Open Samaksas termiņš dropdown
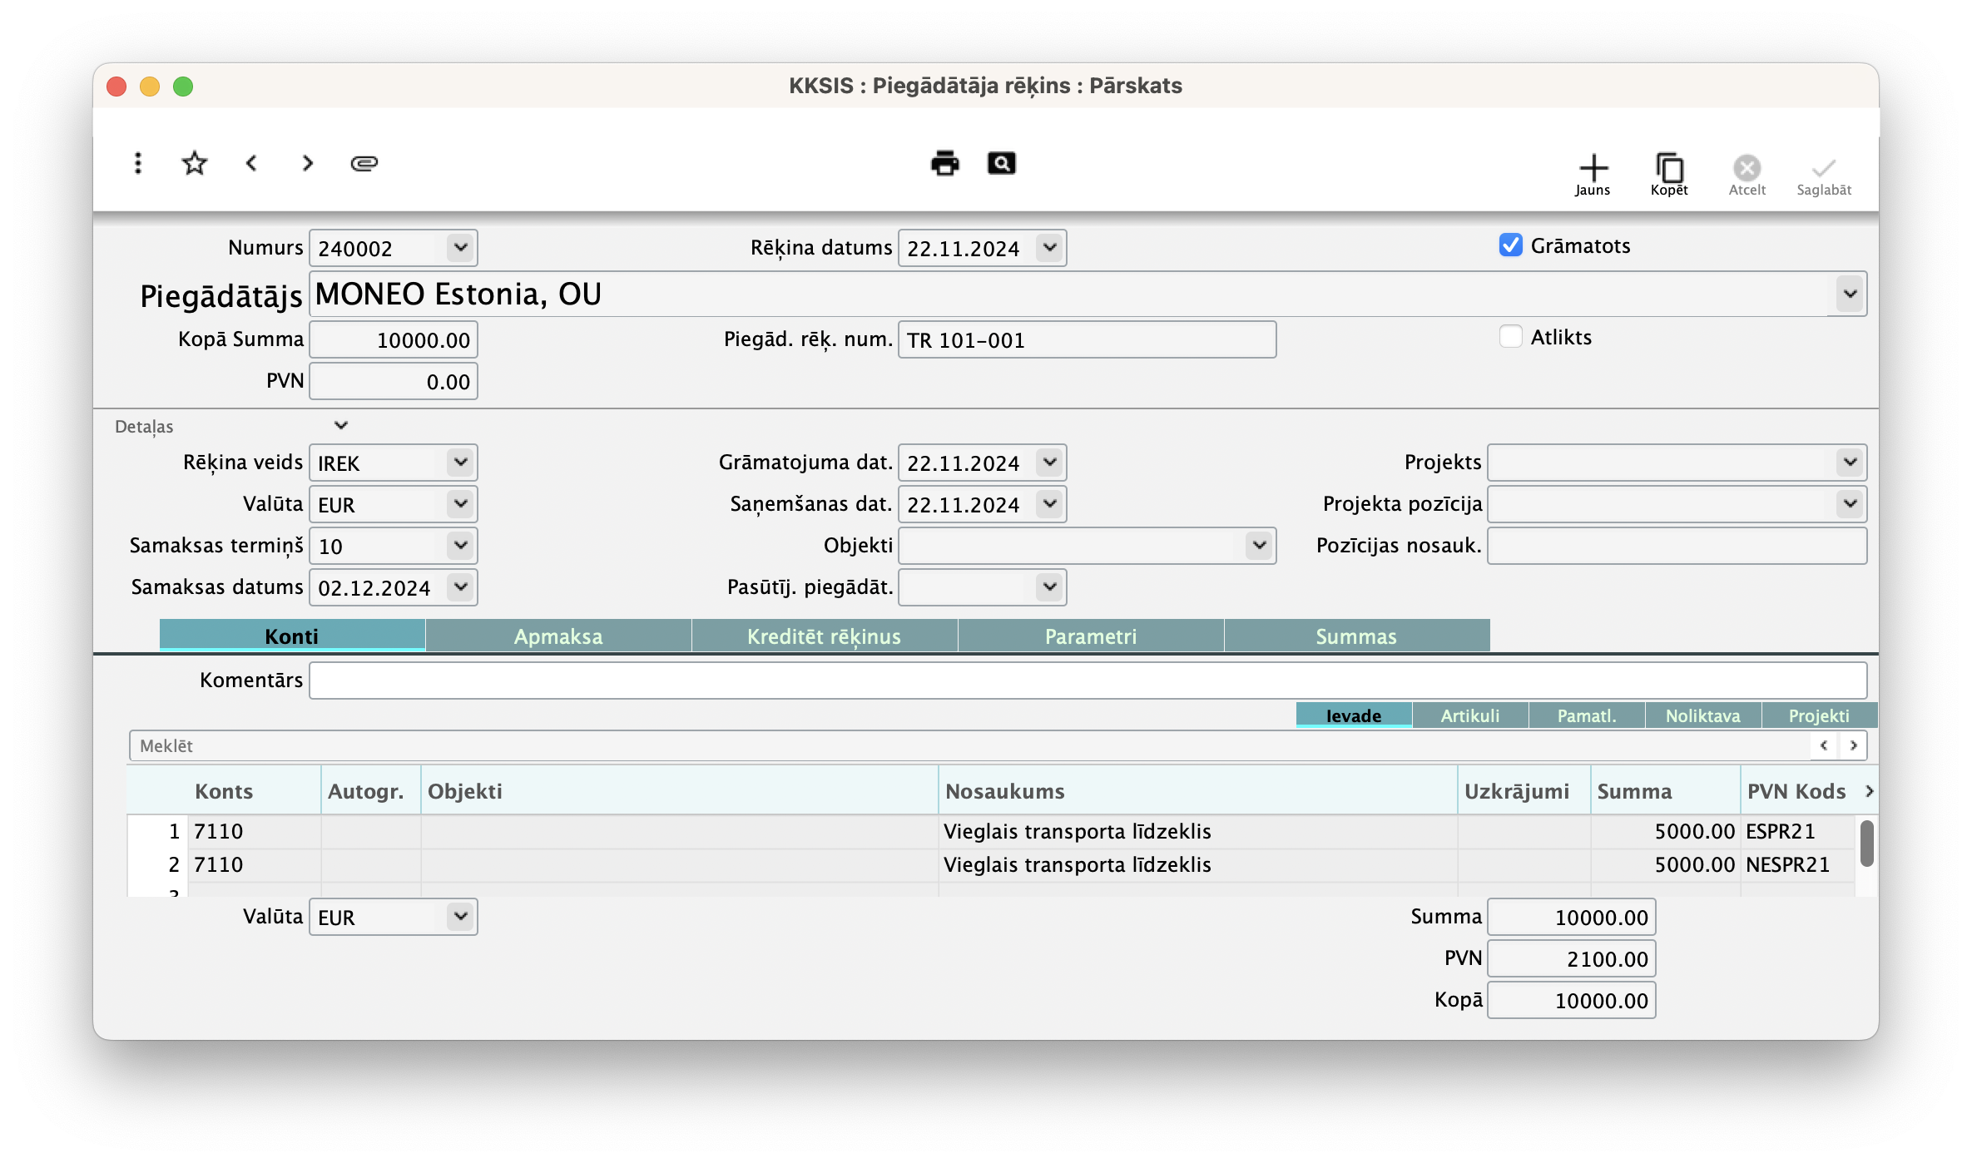Image resolution: width=1972 pixels, height=1163 pixels. tap(460, 546)
